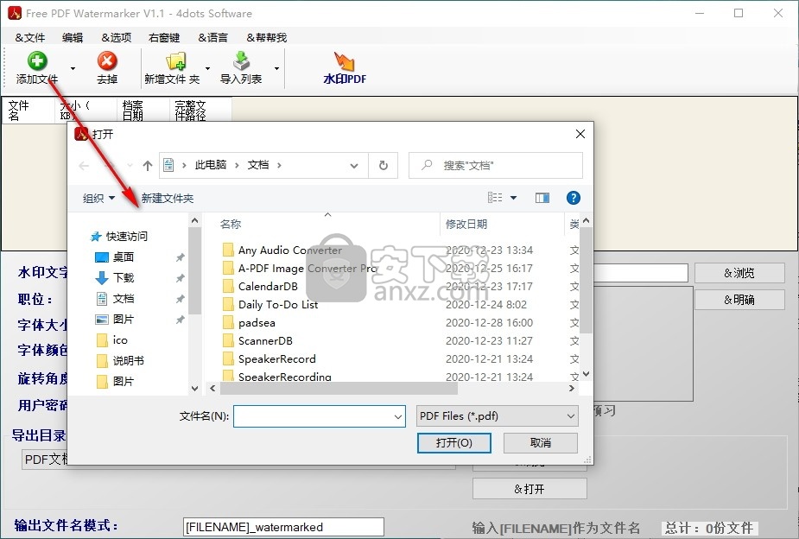Open the Add Folder dropdown arrow
The image size is (799, 539).
pos(207,68)
